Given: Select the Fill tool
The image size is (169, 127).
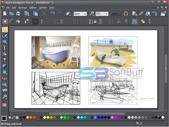Looking at the screenshot, I should [x=5, y=54].
